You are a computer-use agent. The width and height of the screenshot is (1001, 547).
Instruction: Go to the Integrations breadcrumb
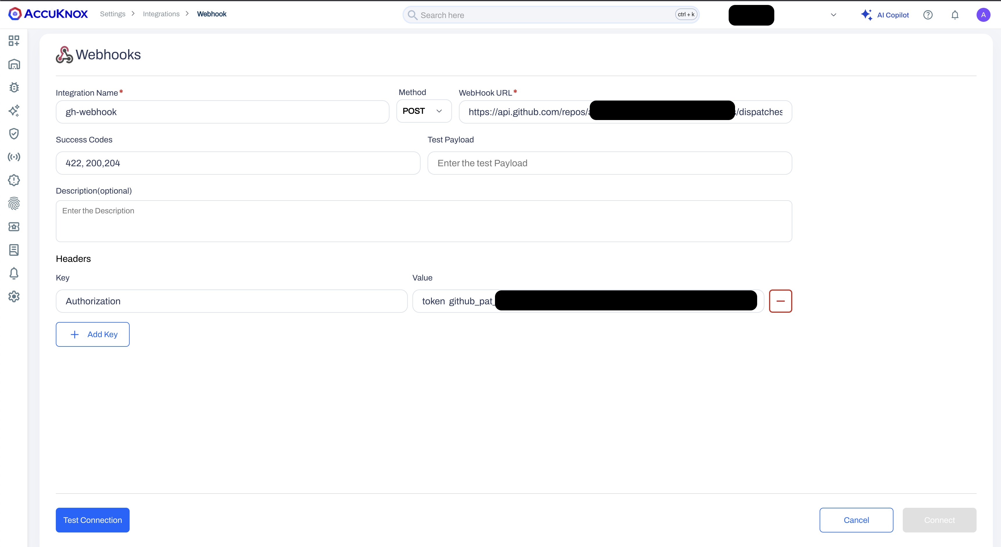161,14
